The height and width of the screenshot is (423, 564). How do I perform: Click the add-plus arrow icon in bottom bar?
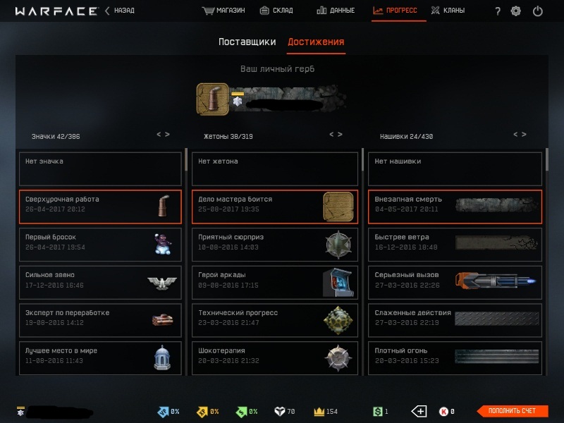(x=419, y=411)
